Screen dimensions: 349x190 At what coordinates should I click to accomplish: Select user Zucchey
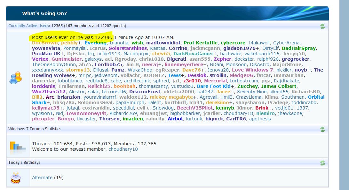pos(248,86)
